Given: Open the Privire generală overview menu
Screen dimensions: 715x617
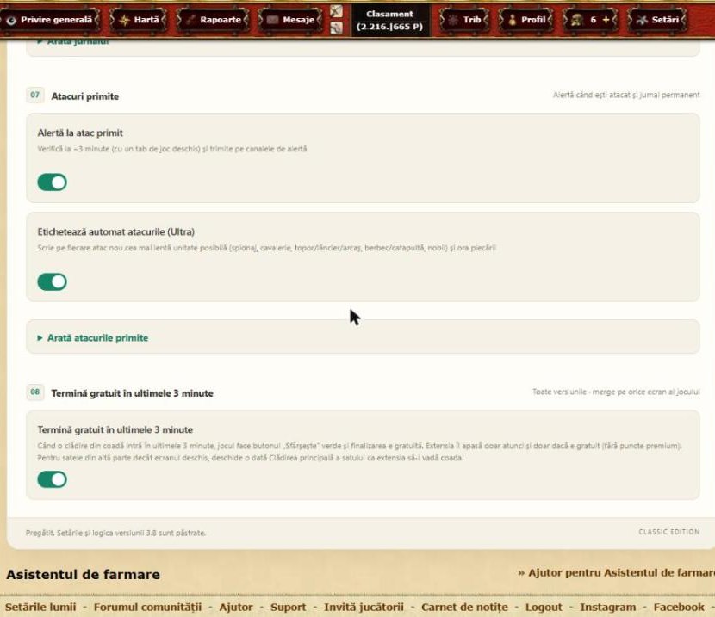Looking at the screenshot, I should tap(50, 20).
